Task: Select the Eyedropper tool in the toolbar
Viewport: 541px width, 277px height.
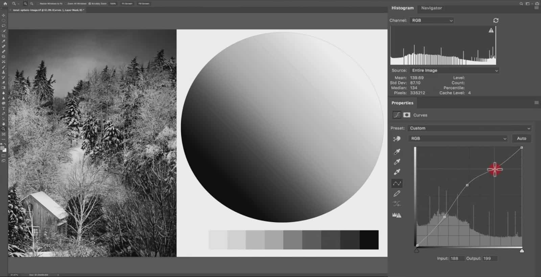Action: click(4, 41)
